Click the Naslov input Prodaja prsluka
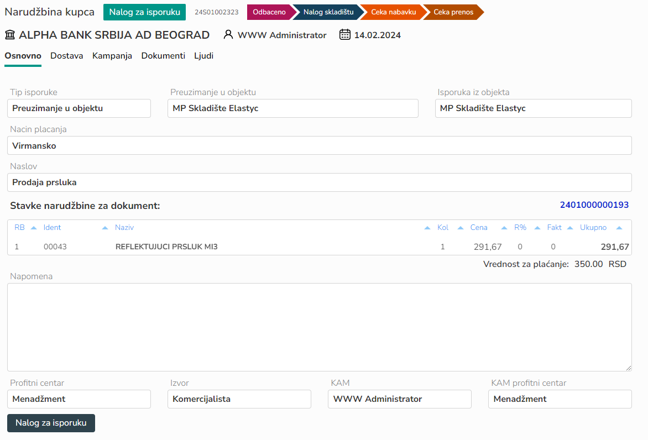 pos(320,182)
